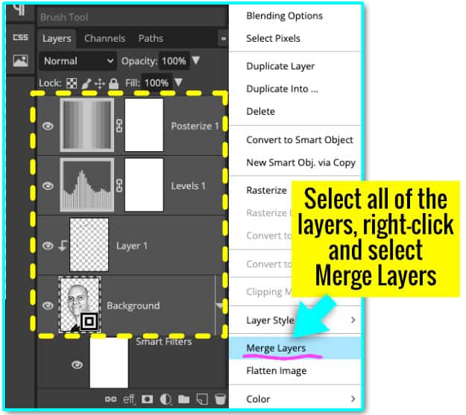The width and height of the screenshot is (466, 415).
Task: Click Layer 1 clipping arrow icon
Action: 63,246
